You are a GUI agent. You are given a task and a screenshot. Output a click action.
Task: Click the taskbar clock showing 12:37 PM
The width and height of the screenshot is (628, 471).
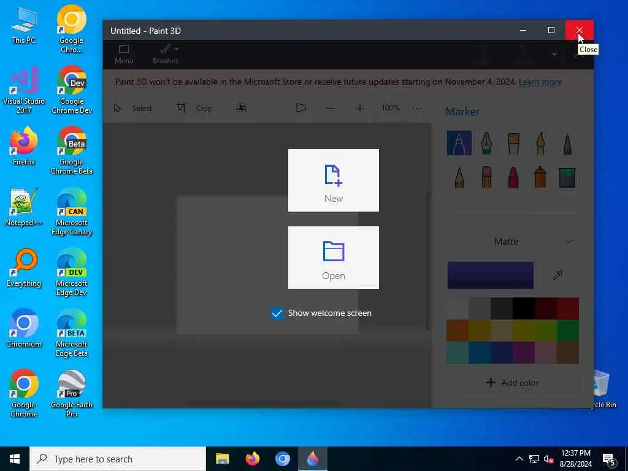click(x=576, y=459)
